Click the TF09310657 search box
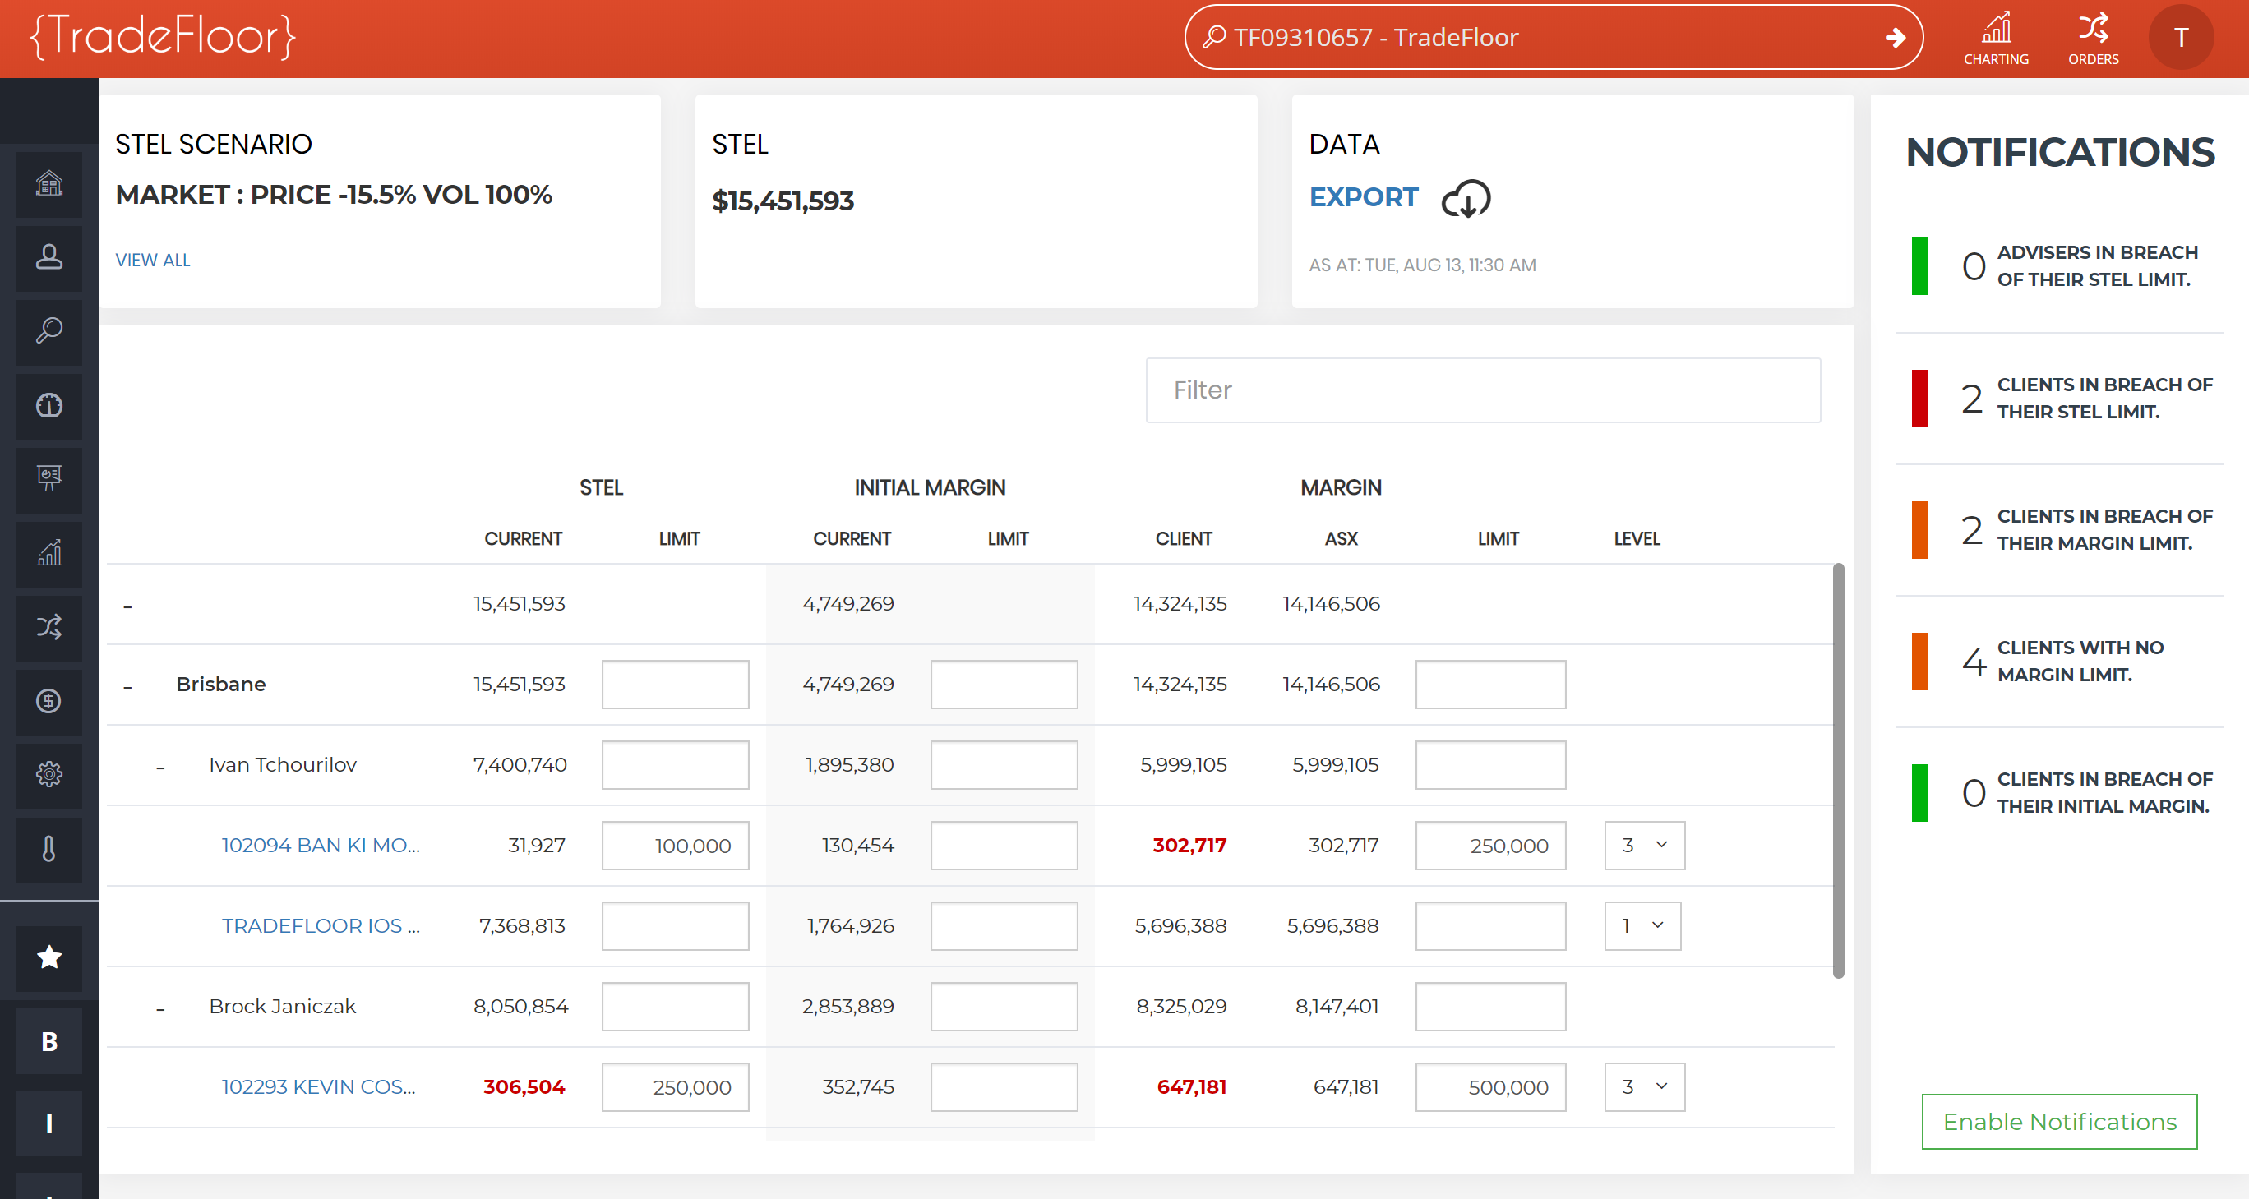The height and width of the screenshot is (1199, 2249). 1553,38
